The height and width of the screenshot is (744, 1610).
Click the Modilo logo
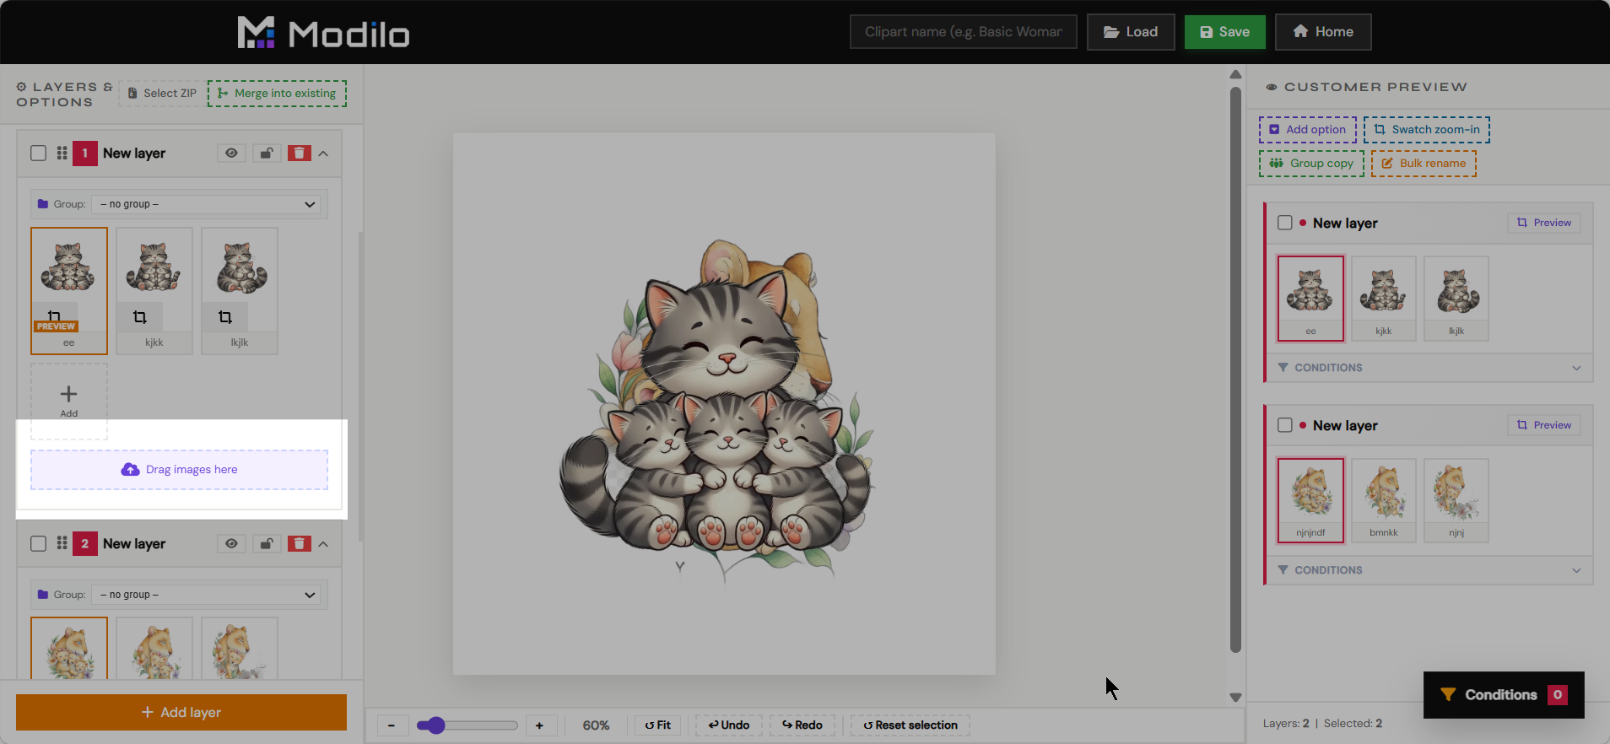(x=323, y=33)
